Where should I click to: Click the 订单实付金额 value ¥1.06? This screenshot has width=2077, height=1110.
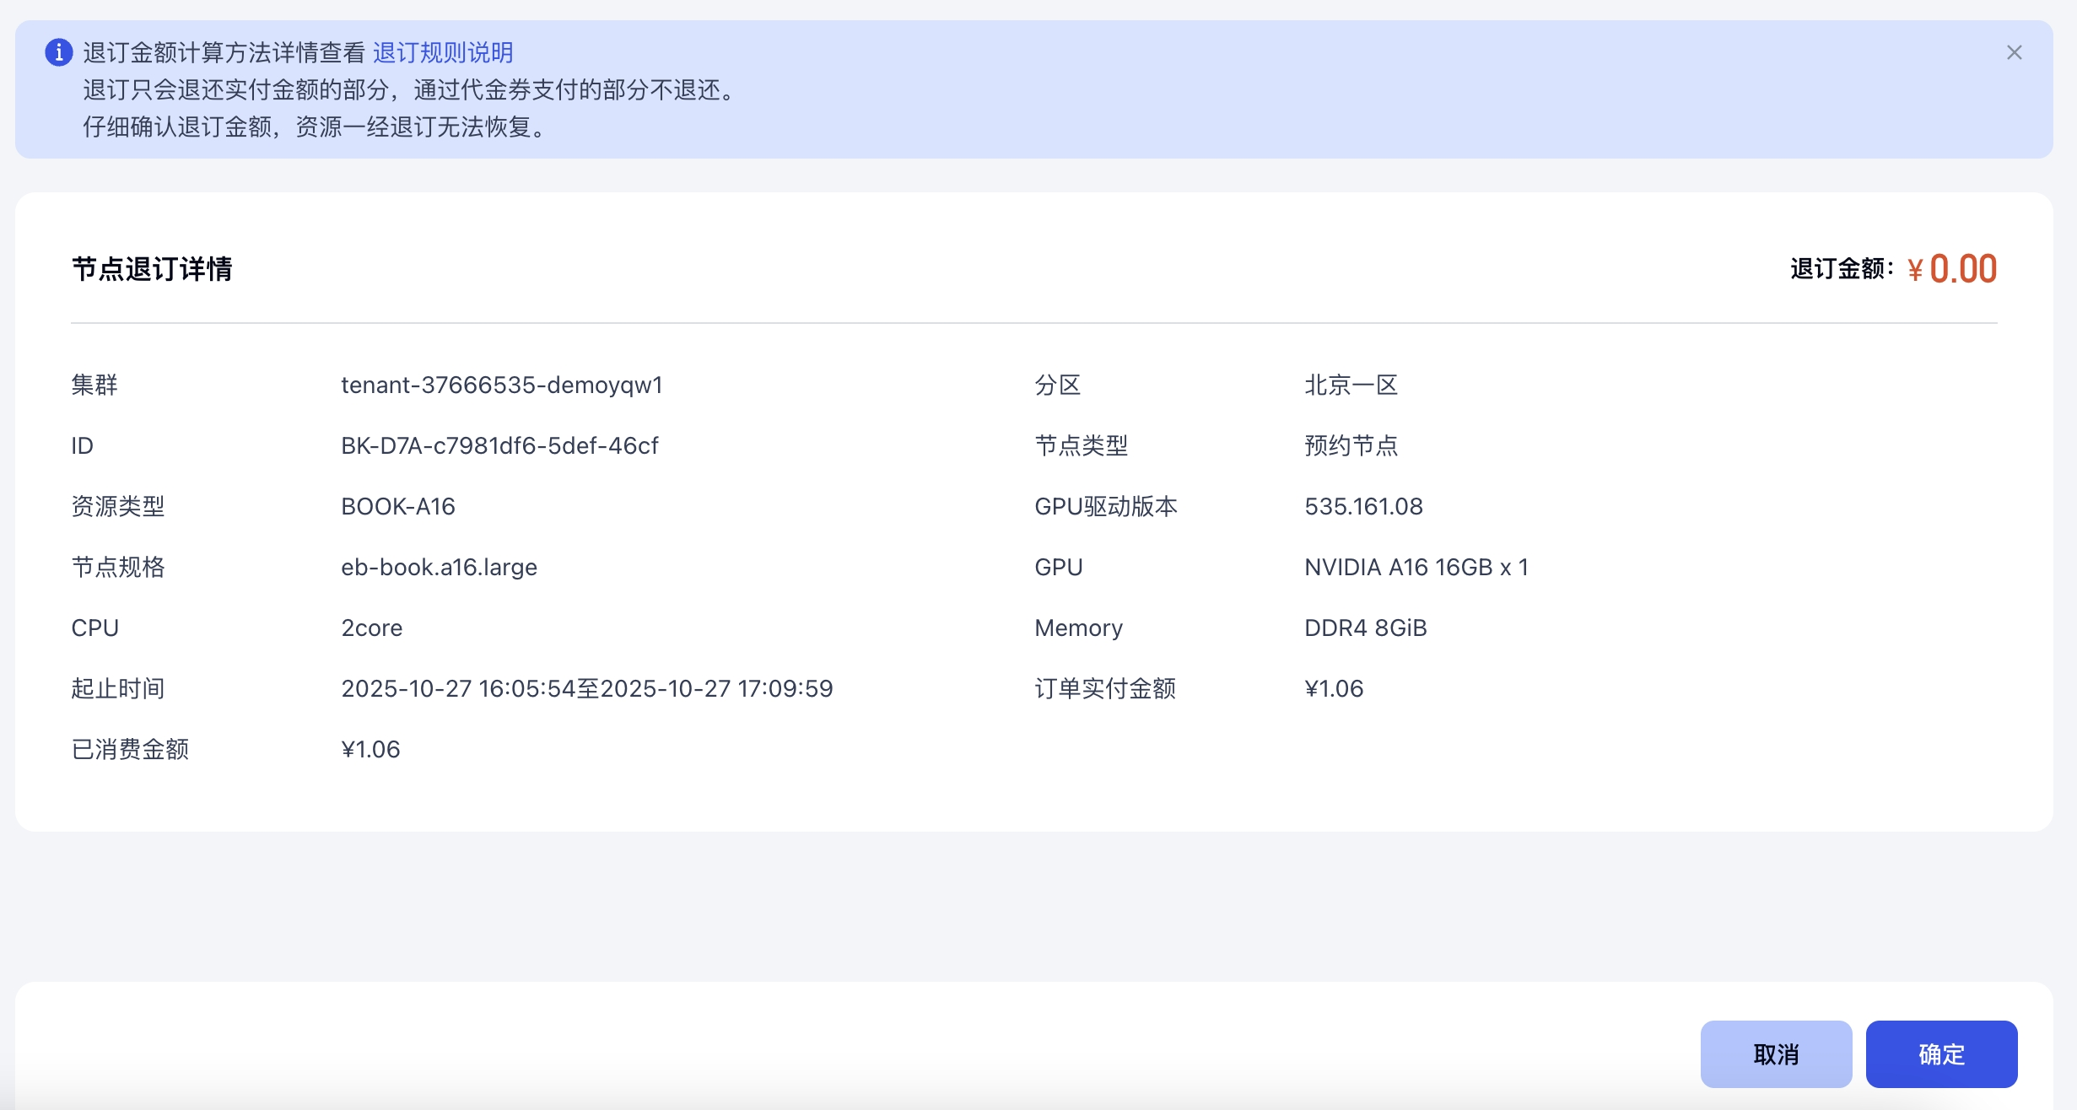[1334, 689]
